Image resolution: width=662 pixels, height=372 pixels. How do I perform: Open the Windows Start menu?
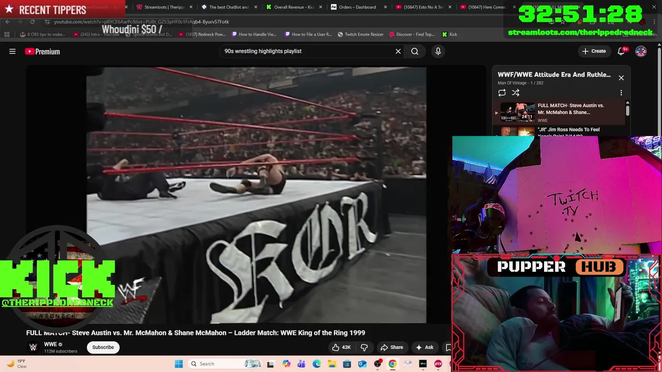pos(178,364)
